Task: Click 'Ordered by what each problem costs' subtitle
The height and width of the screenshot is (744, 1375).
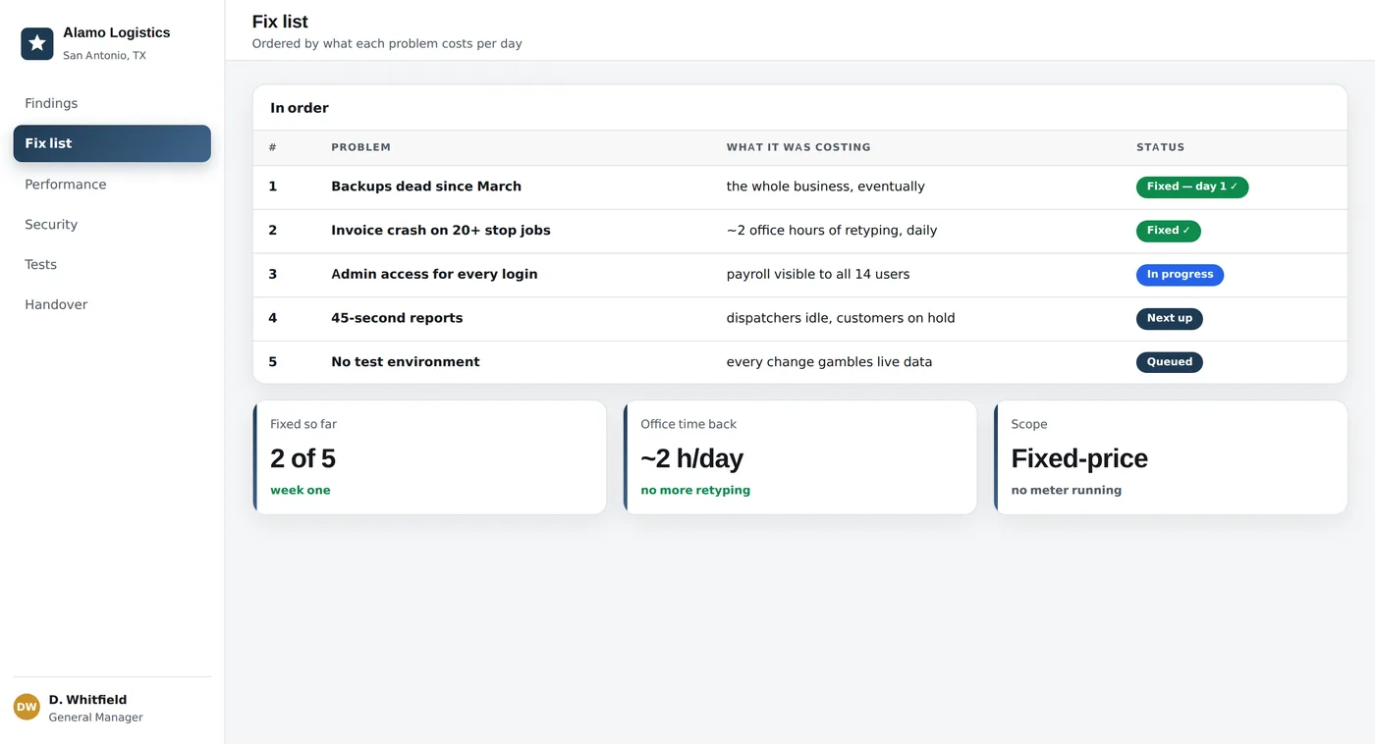Action: 387,44
